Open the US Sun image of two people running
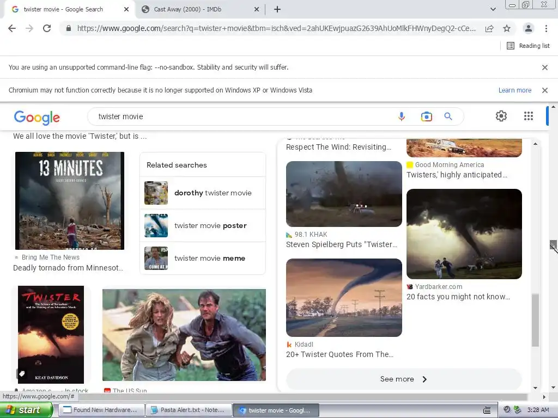 [x=184, y=335]
